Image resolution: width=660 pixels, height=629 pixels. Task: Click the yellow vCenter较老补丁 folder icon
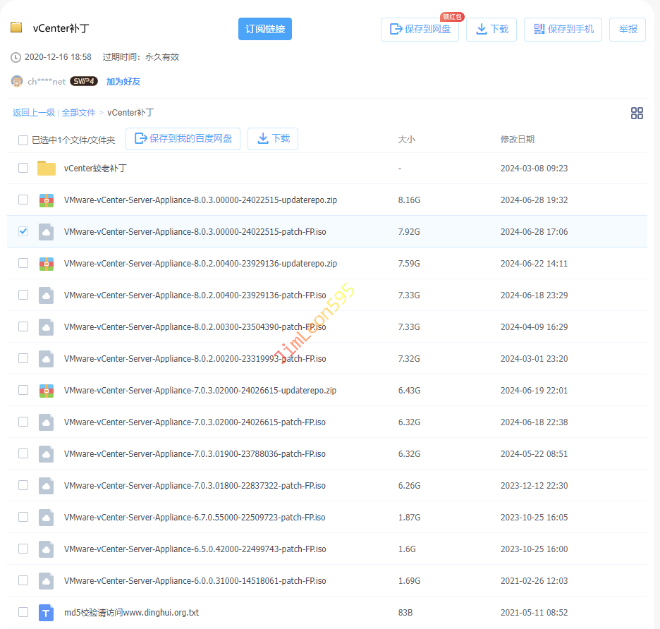point(47,169)
